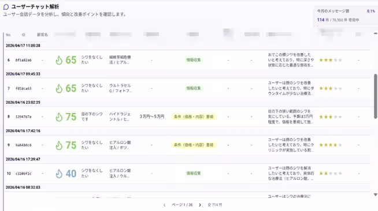
Task: Click the date row 2026/04/16 23:02:25
Action: (23, 103)
